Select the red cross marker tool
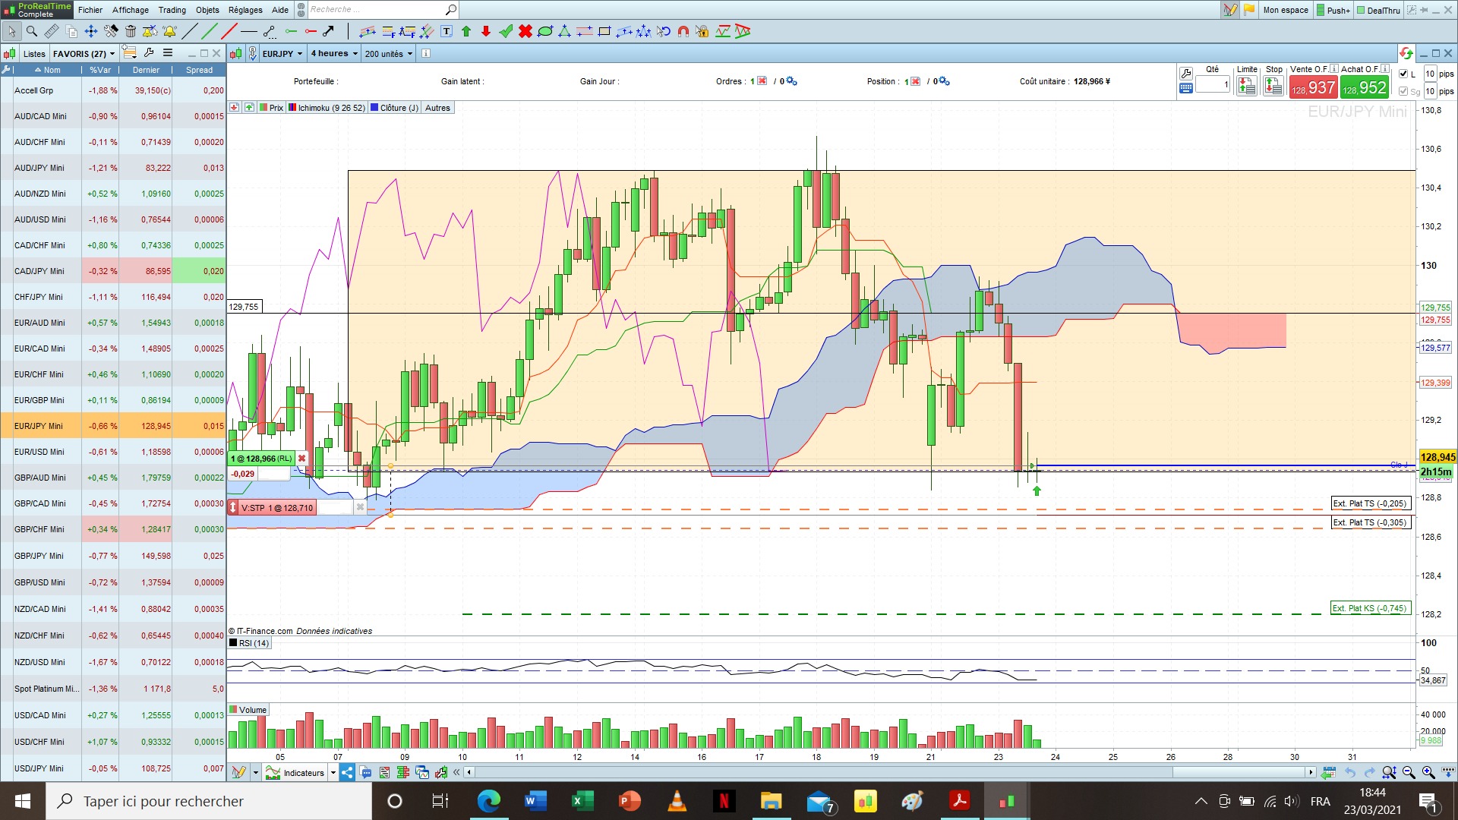The width and height of the screenshot is (1458, 820). (x=525, y=31)
